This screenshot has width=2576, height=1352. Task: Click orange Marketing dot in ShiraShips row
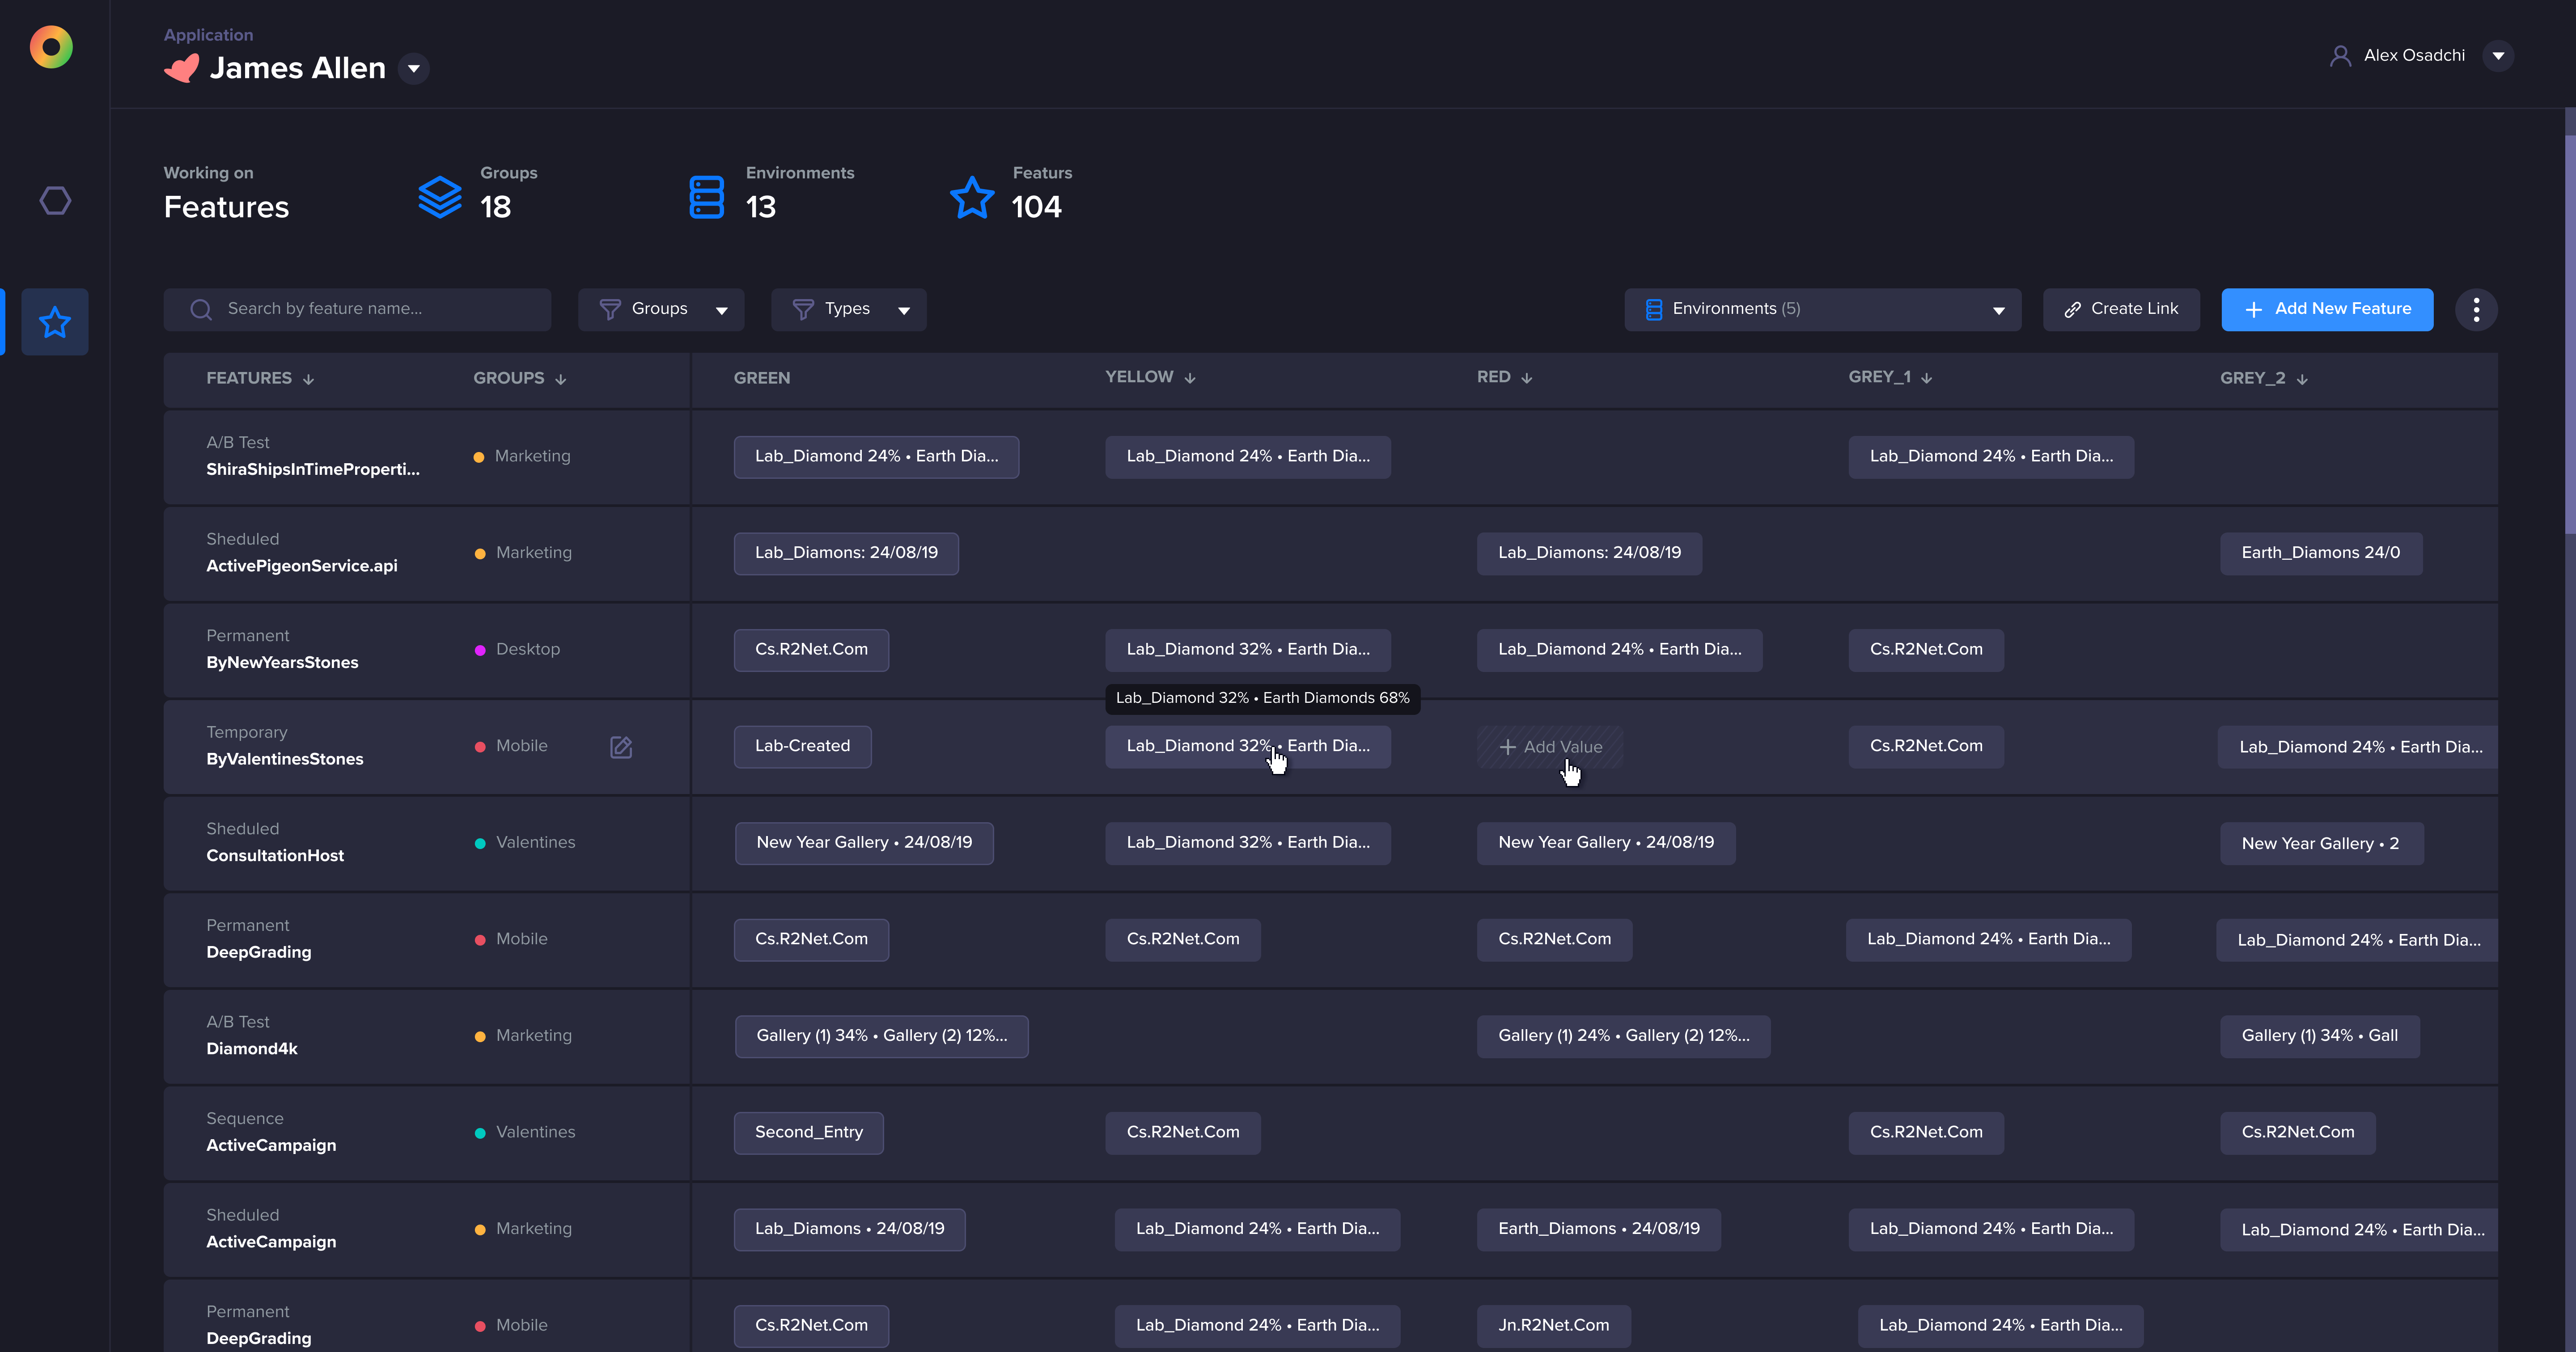click(x=479, y=457)
